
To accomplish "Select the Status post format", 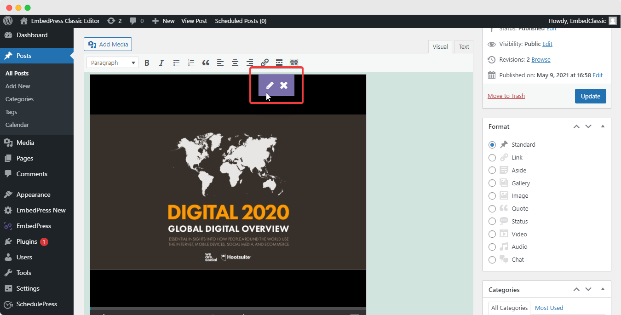I will point(492,221).
